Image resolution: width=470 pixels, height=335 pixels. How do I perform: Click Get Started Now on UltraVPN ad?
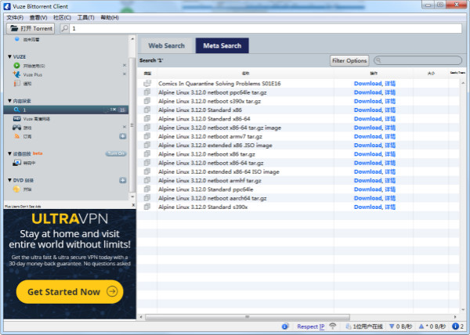pyautogui.click(x=69, y=292)
